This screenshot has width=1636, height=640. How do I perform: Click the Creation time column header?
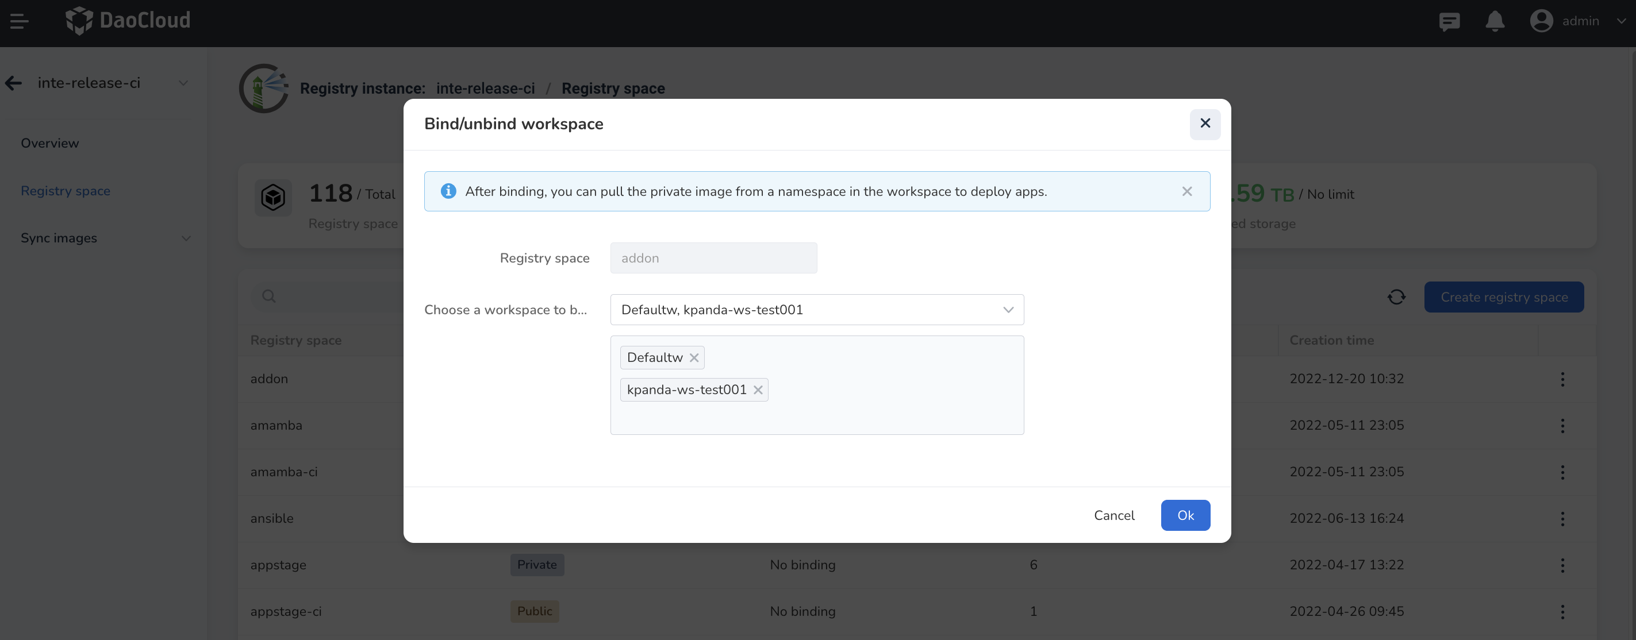tap(1331, 340)
